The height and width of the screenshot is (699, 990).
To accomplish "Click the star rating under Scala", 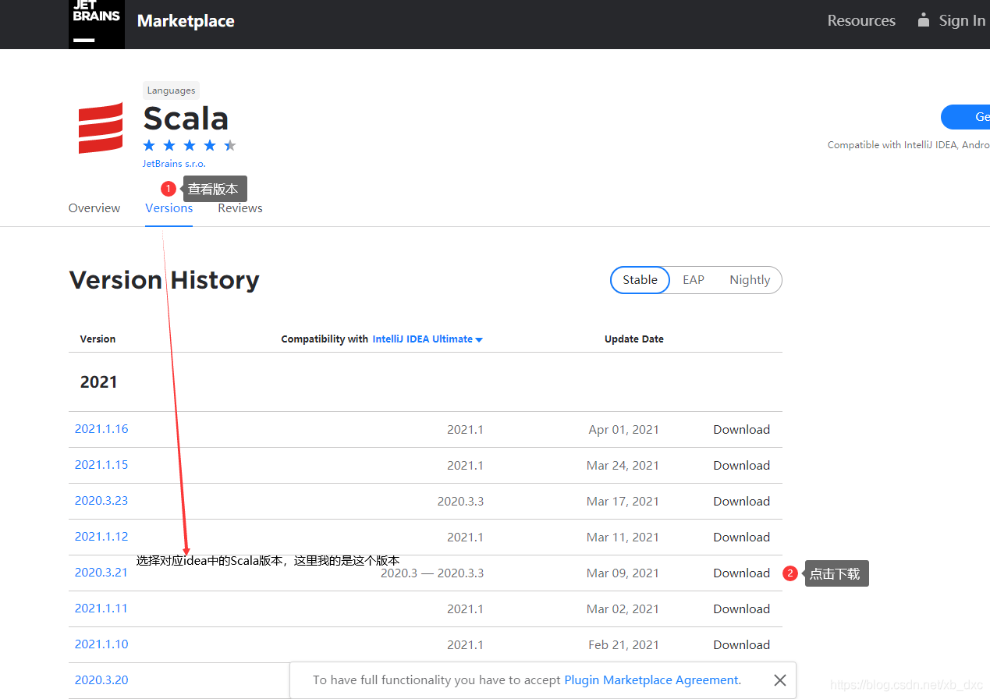I will [189, 146].
